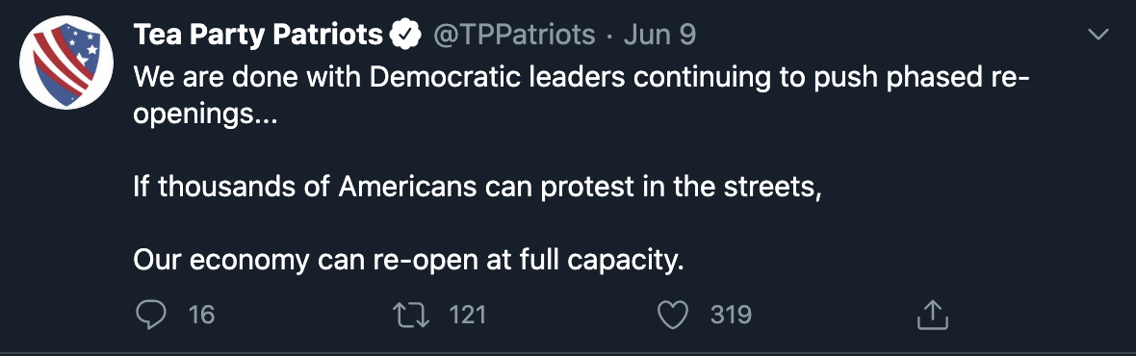Click the striped shield logo in the avatar
This screenshot has height=356, width=1136.
pyautogui.click(x=64, y=64)
